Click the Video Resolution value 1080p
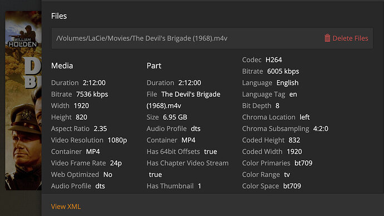384x216 pixels. point(117,140)
